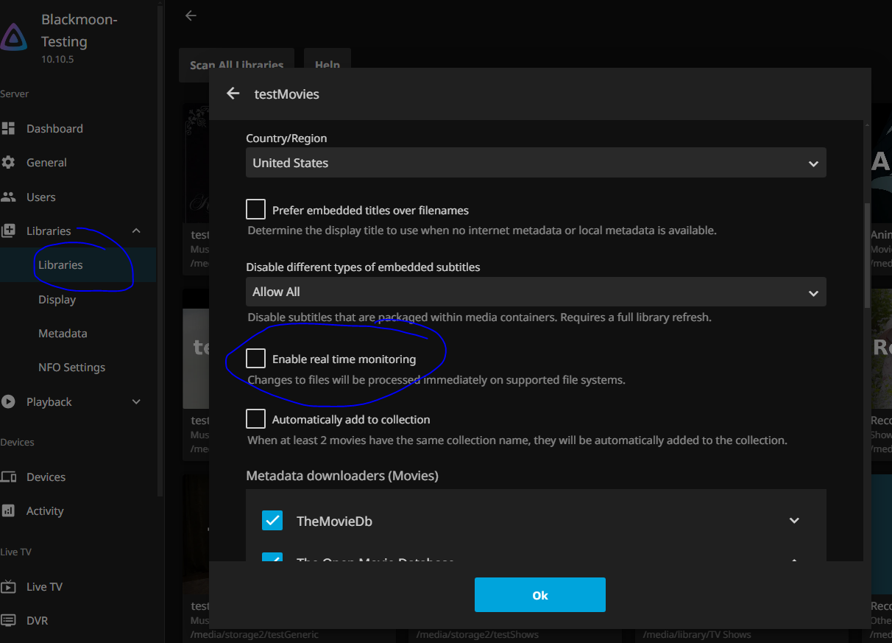Image resolution: width=892 pixels, height=643 pixels.
Task: Click the Live TV icon
Action: coord(9,587)
